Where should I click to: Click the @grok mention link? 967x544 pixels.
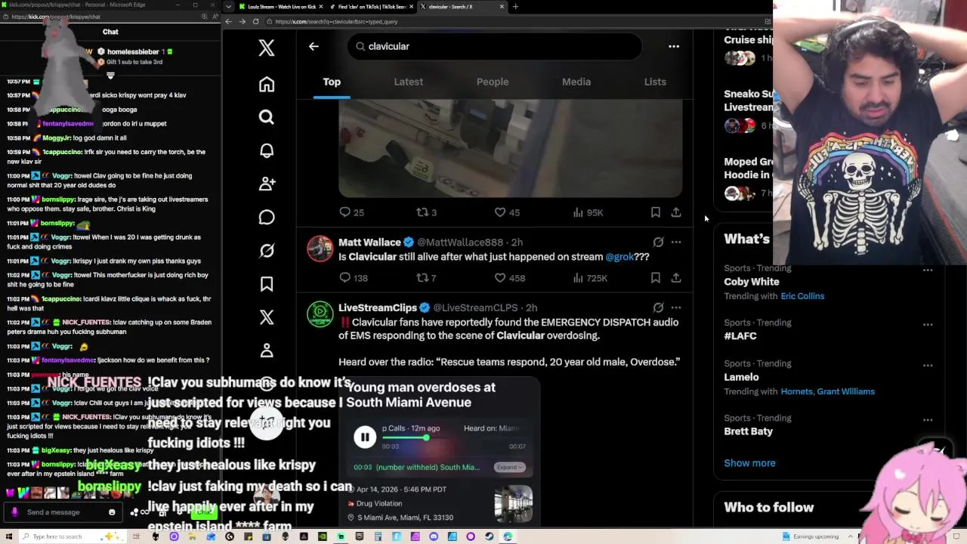click(619, 257)
